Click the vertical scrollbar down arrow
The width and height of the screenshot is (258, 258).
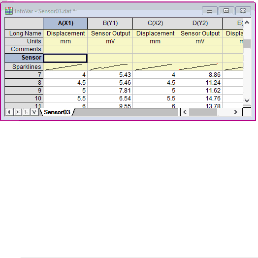[247, 100]
